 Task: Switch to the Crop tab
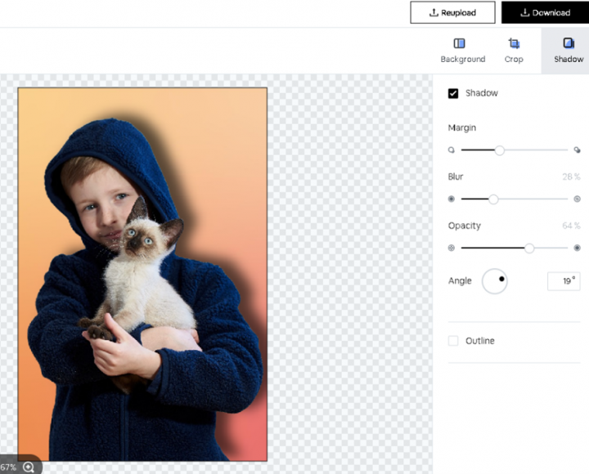[x=514, y=50]
